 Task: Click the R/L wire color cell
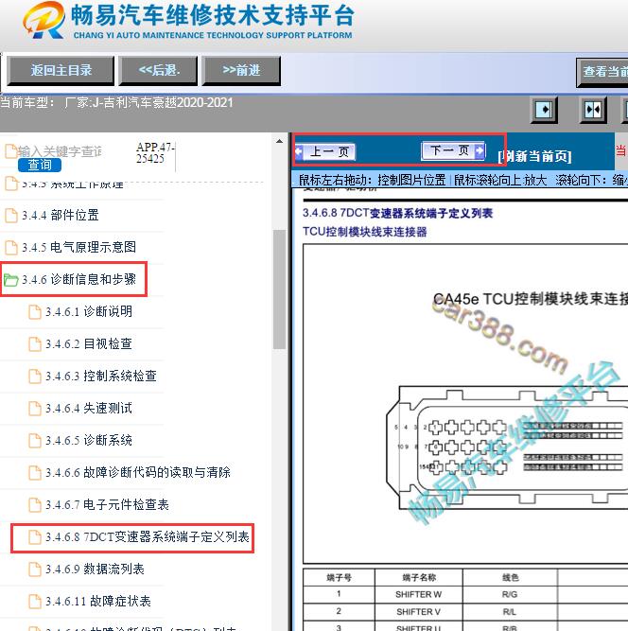coord(510,612)
